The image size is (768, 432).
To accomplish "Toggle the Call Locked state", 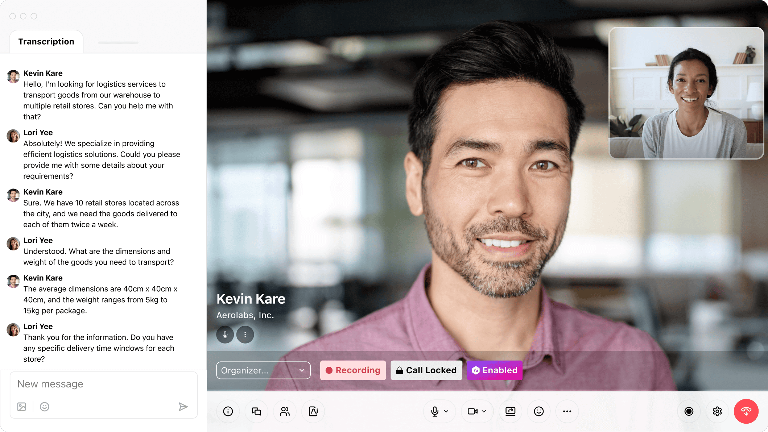I will pyautogui.click(x=426, y=370).
